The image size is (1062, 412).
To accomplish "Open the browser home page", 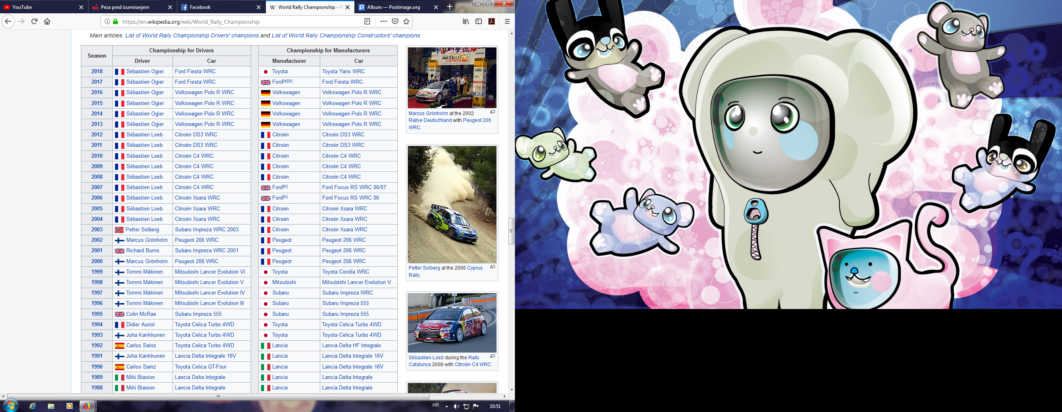I will pyautogui.click(x=47, y=21).
